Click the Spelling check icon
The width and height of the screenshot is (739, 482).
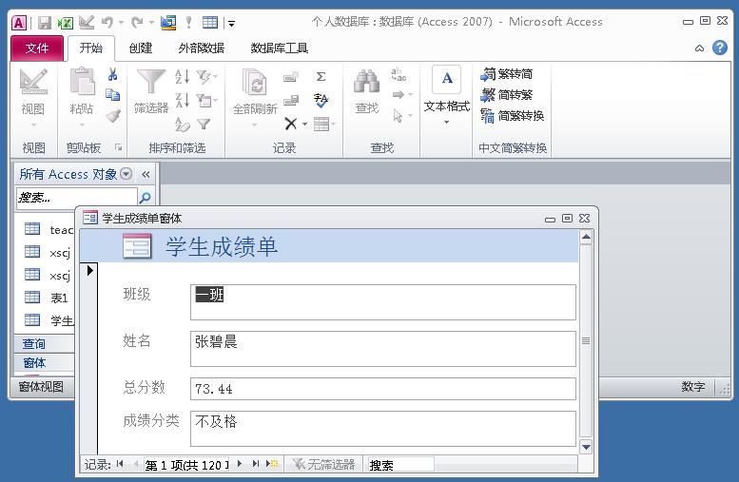point(321,100)
